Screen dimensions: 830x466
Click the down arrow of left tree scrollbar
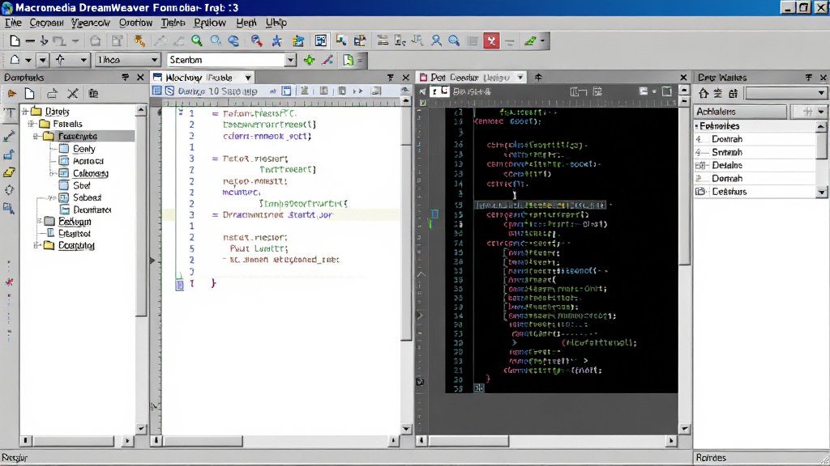click(x=141, y=429)
